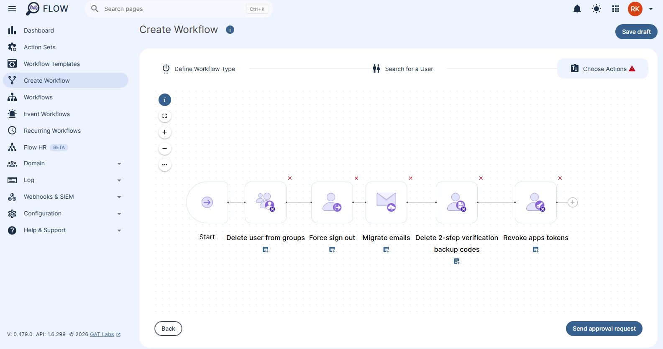Open Action Sets in the sidebar

pyautogui.click(x=66, y=47)
